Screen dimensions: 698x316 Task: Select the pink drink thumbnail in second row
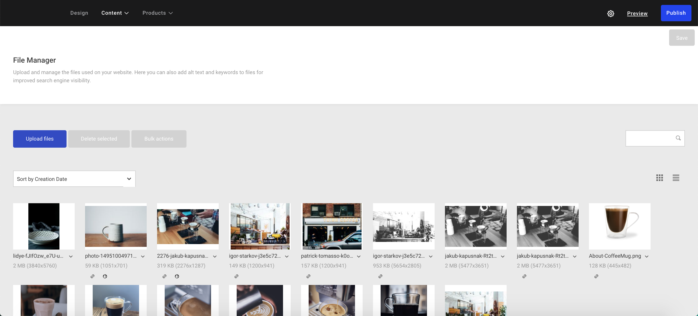pos(44,300)
